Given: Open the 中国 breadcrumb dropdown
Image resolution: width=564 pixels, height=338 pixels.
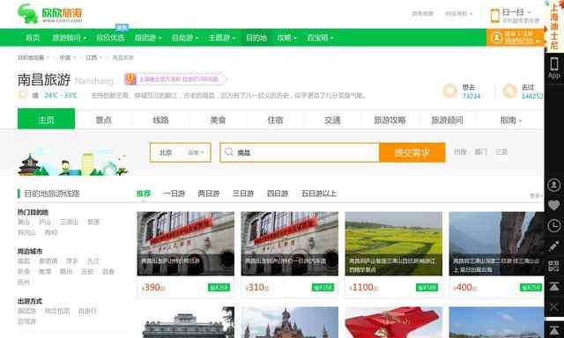Looking at the screenshot, I should tap(68, 58).
